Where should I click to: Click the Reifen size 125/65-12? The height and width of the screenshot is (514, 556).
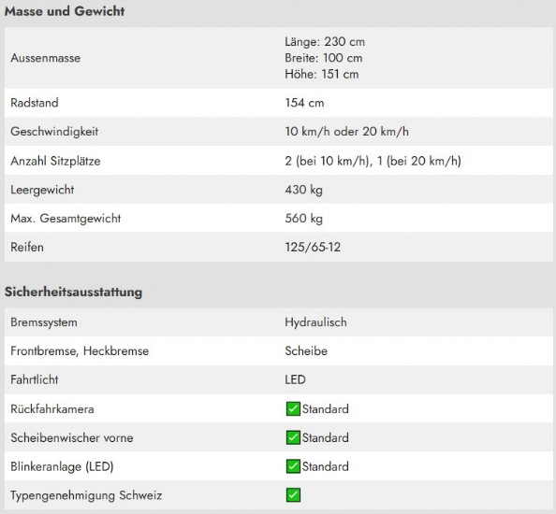(x=313, y=247)
